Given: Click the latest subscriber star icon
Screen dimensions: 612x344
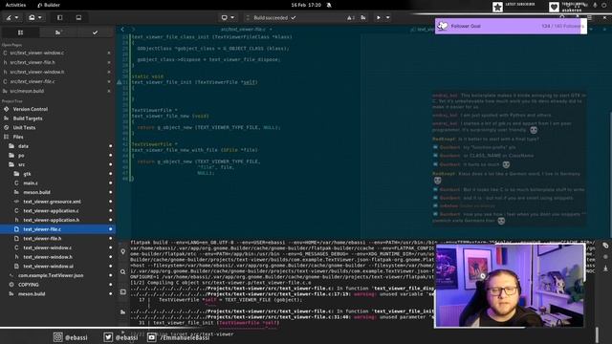Looking at the screenshot, I should coord(497,7).
